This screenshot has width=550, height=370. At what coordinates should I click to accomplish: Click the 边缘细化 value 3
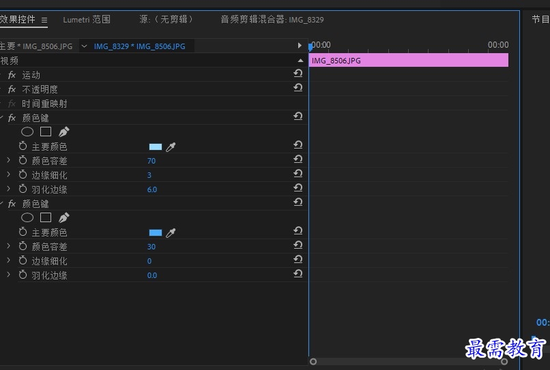click(149, 175)
